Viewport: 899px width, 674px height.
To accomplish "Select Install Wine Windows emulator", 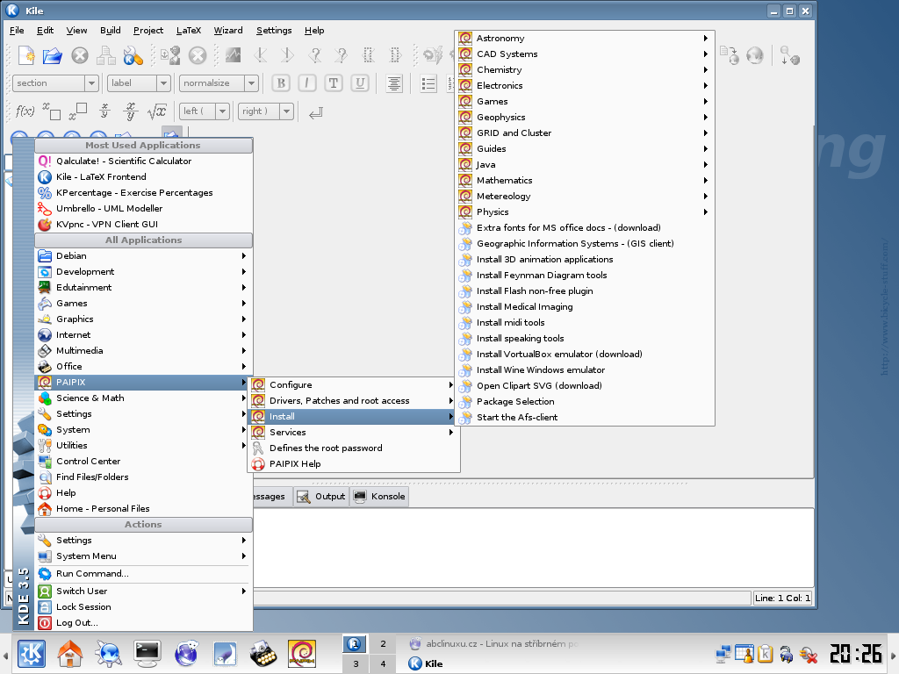I will coord(584,369).
